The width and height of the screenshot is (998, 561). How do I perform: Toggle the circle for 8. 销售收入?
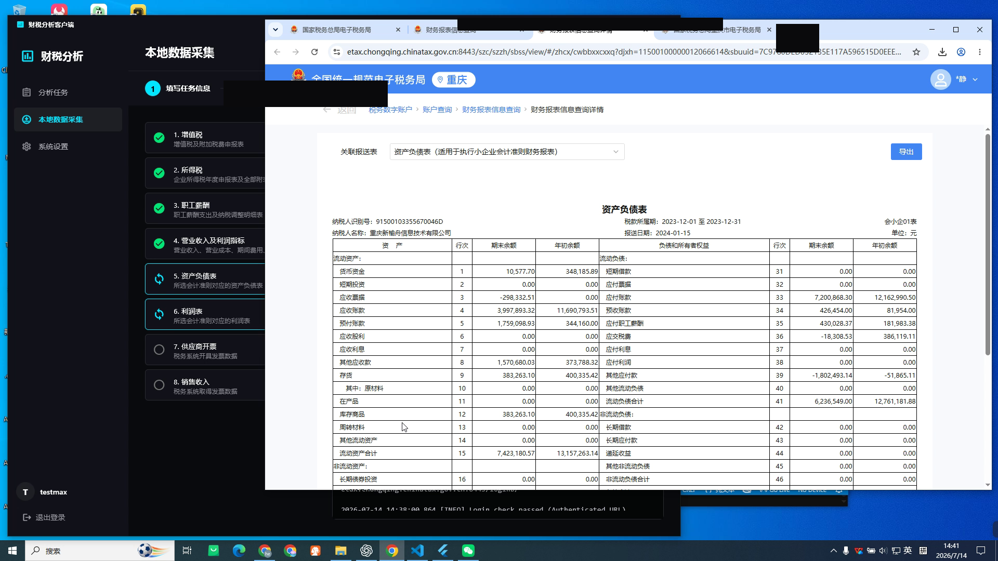pos(159,385)
